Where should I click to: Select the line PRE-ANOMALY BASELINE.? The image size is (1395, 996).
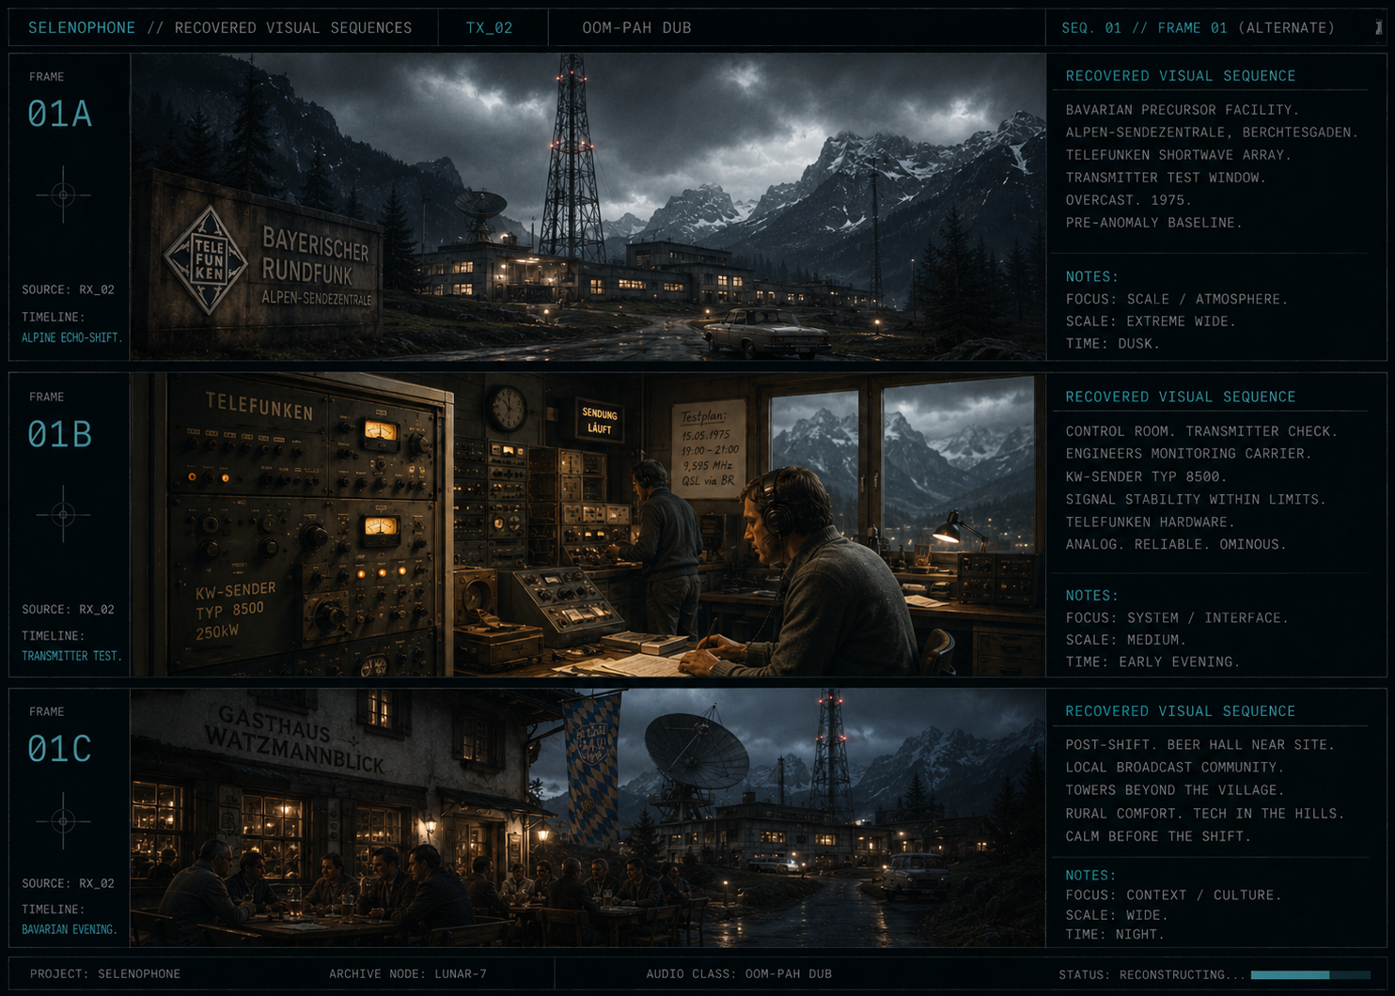click(1154, 223)
